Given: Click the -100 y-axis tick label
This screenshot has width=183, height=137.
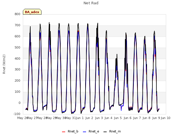Looking at the screenshot, I should pos(17,114).
